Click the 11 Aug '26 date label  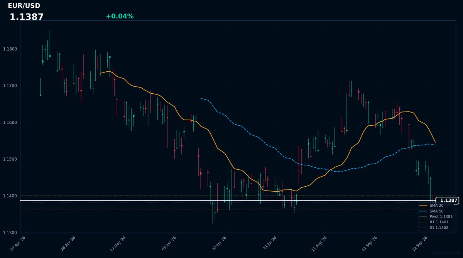tap(319, 244)
